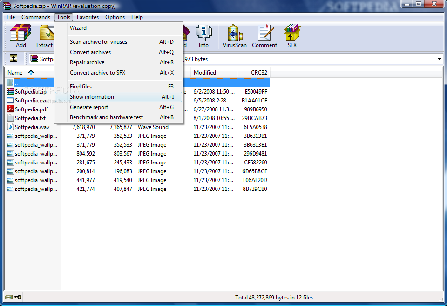Select the Softpedia.pdf file name
Image resolution: width=447 pixels, height=306 pixels.
point(31,109)
